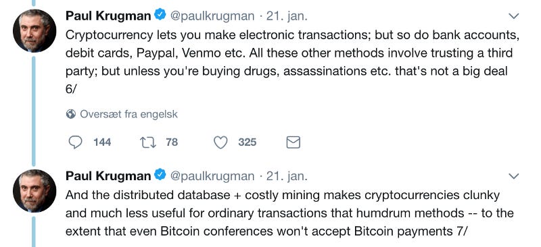Click the 144 replies count

[102, 142]
